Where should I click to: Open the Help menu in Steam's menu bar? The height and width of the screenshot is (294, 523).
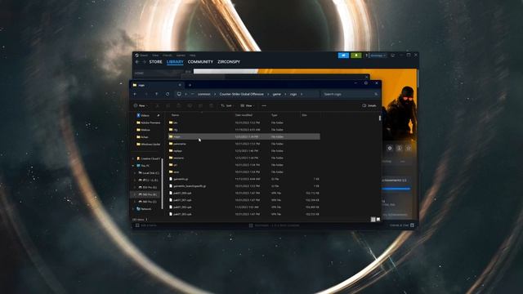click(x=193, y=56)
